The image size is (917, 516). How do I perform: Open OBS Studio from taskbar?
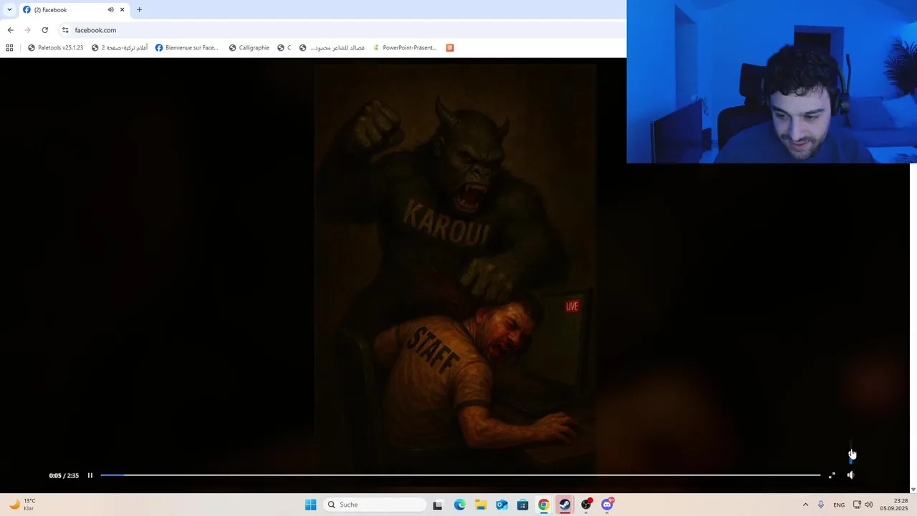(586, 505)
